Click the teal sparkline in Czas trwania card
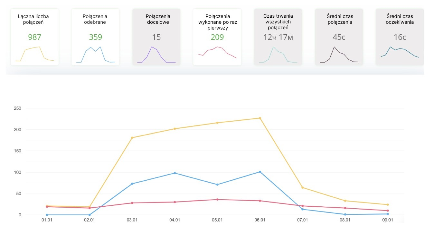Viewport: 434px width, 233px height. tap(278, 55)
